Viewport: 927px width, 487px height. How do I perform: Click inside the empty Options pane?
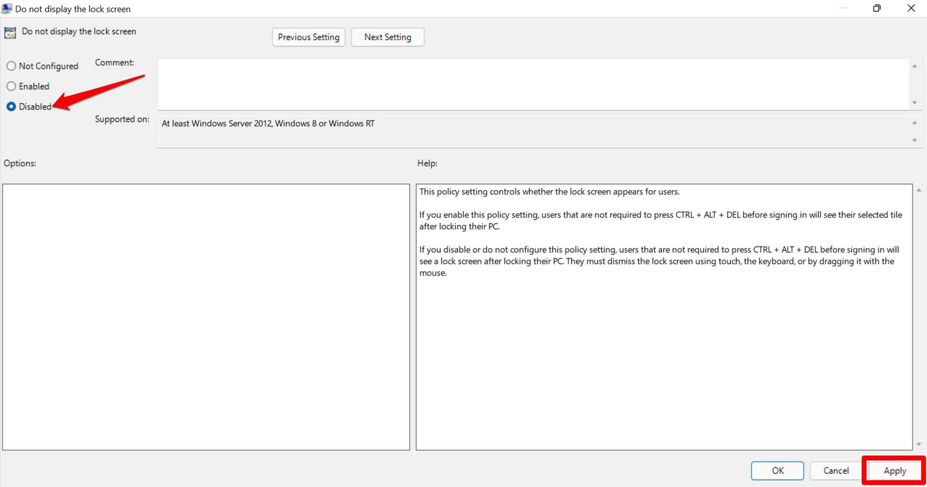(x=206, y=317)
